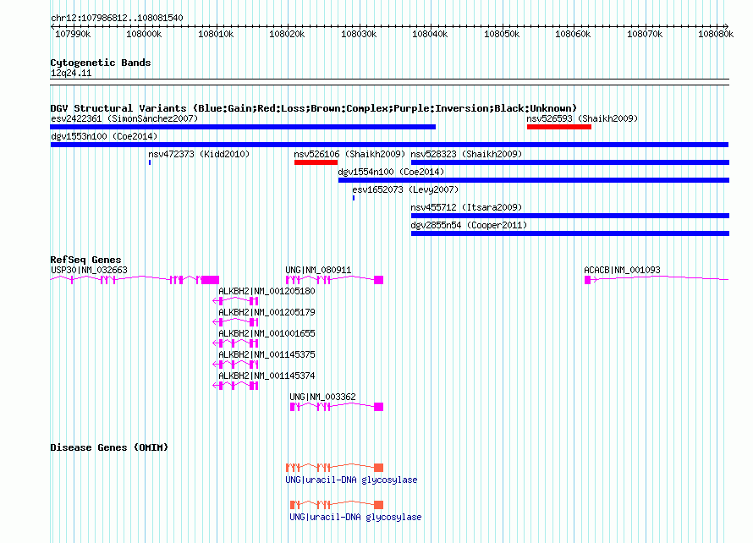Open the nsv528323 (Shaikh2009) label

click(x=466, y=154)
